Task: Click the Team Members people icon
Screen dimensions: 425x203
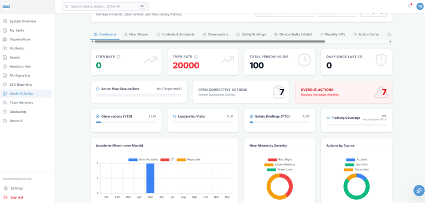Action: (4, 103)
